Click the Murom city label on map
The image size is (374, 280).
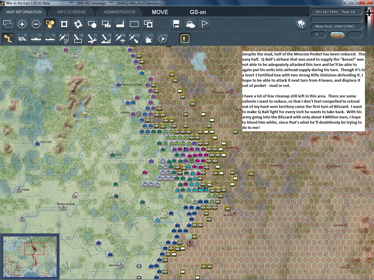pyautogui.click(x=275, y=165)
